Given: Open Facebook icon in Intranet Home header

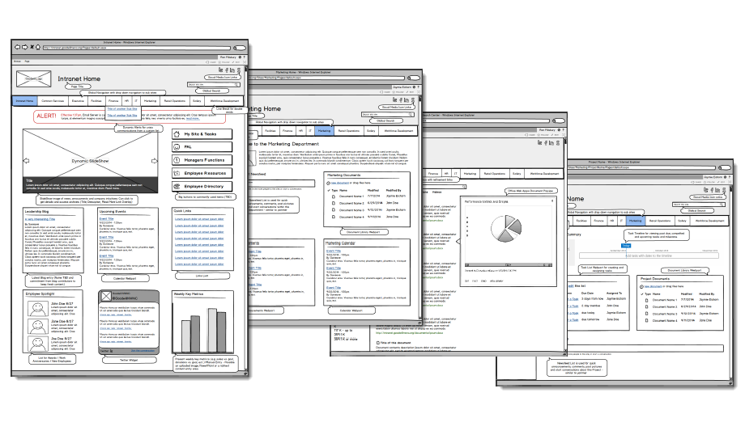Looking at the screenshot, I should [x=227, y=70].
